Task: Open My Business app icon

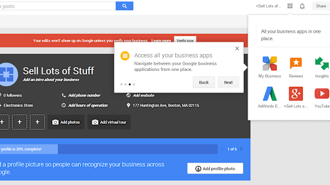Action: point(270,63)
